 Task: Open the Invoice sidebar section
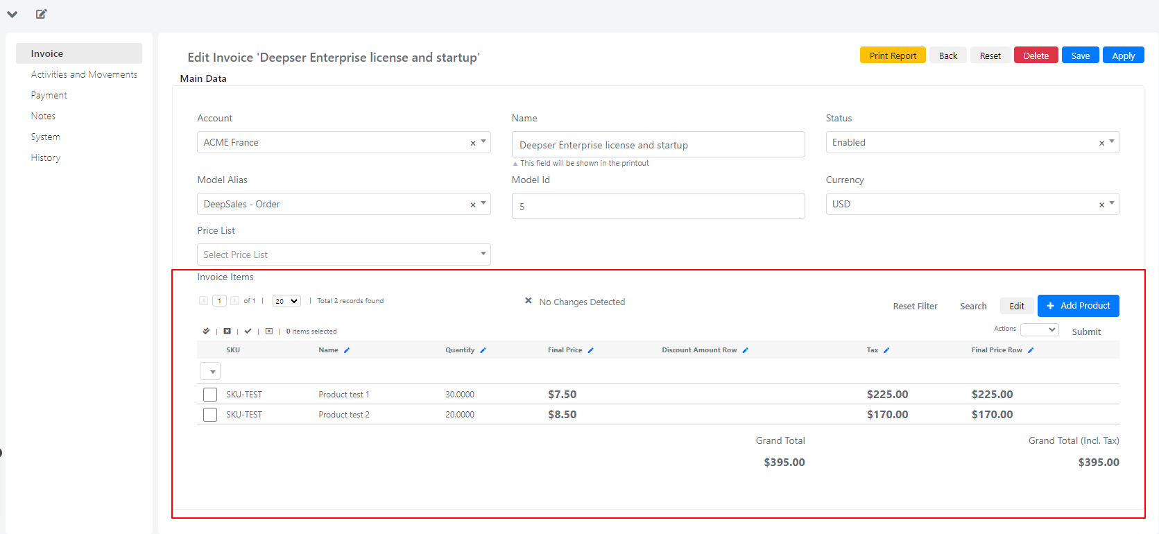79,53
